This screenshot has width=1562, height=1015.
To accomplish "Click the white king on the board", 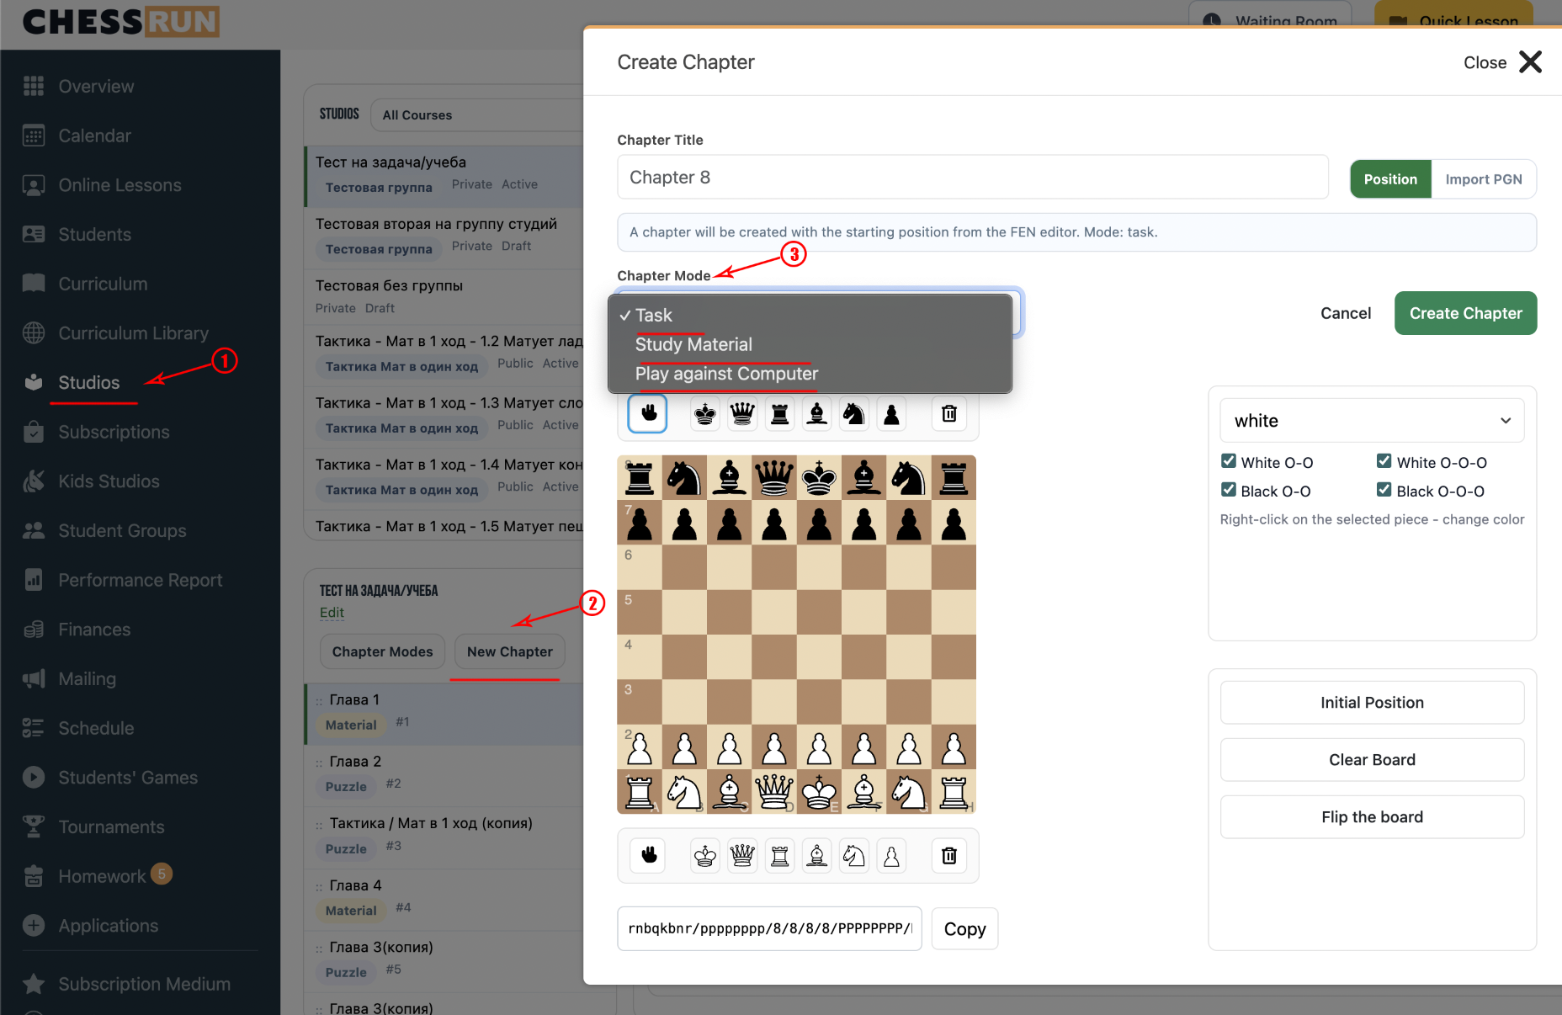I will (819, 791).
